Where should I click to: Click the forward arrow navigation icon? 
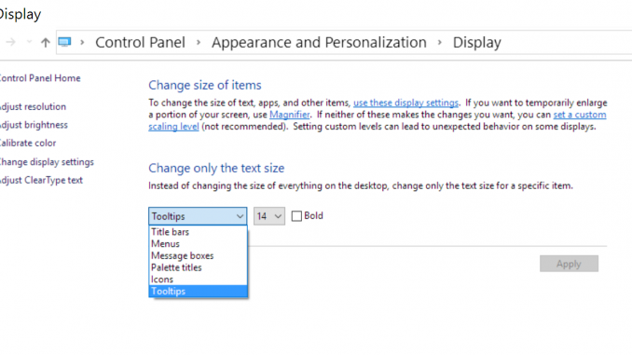[11, 42]
